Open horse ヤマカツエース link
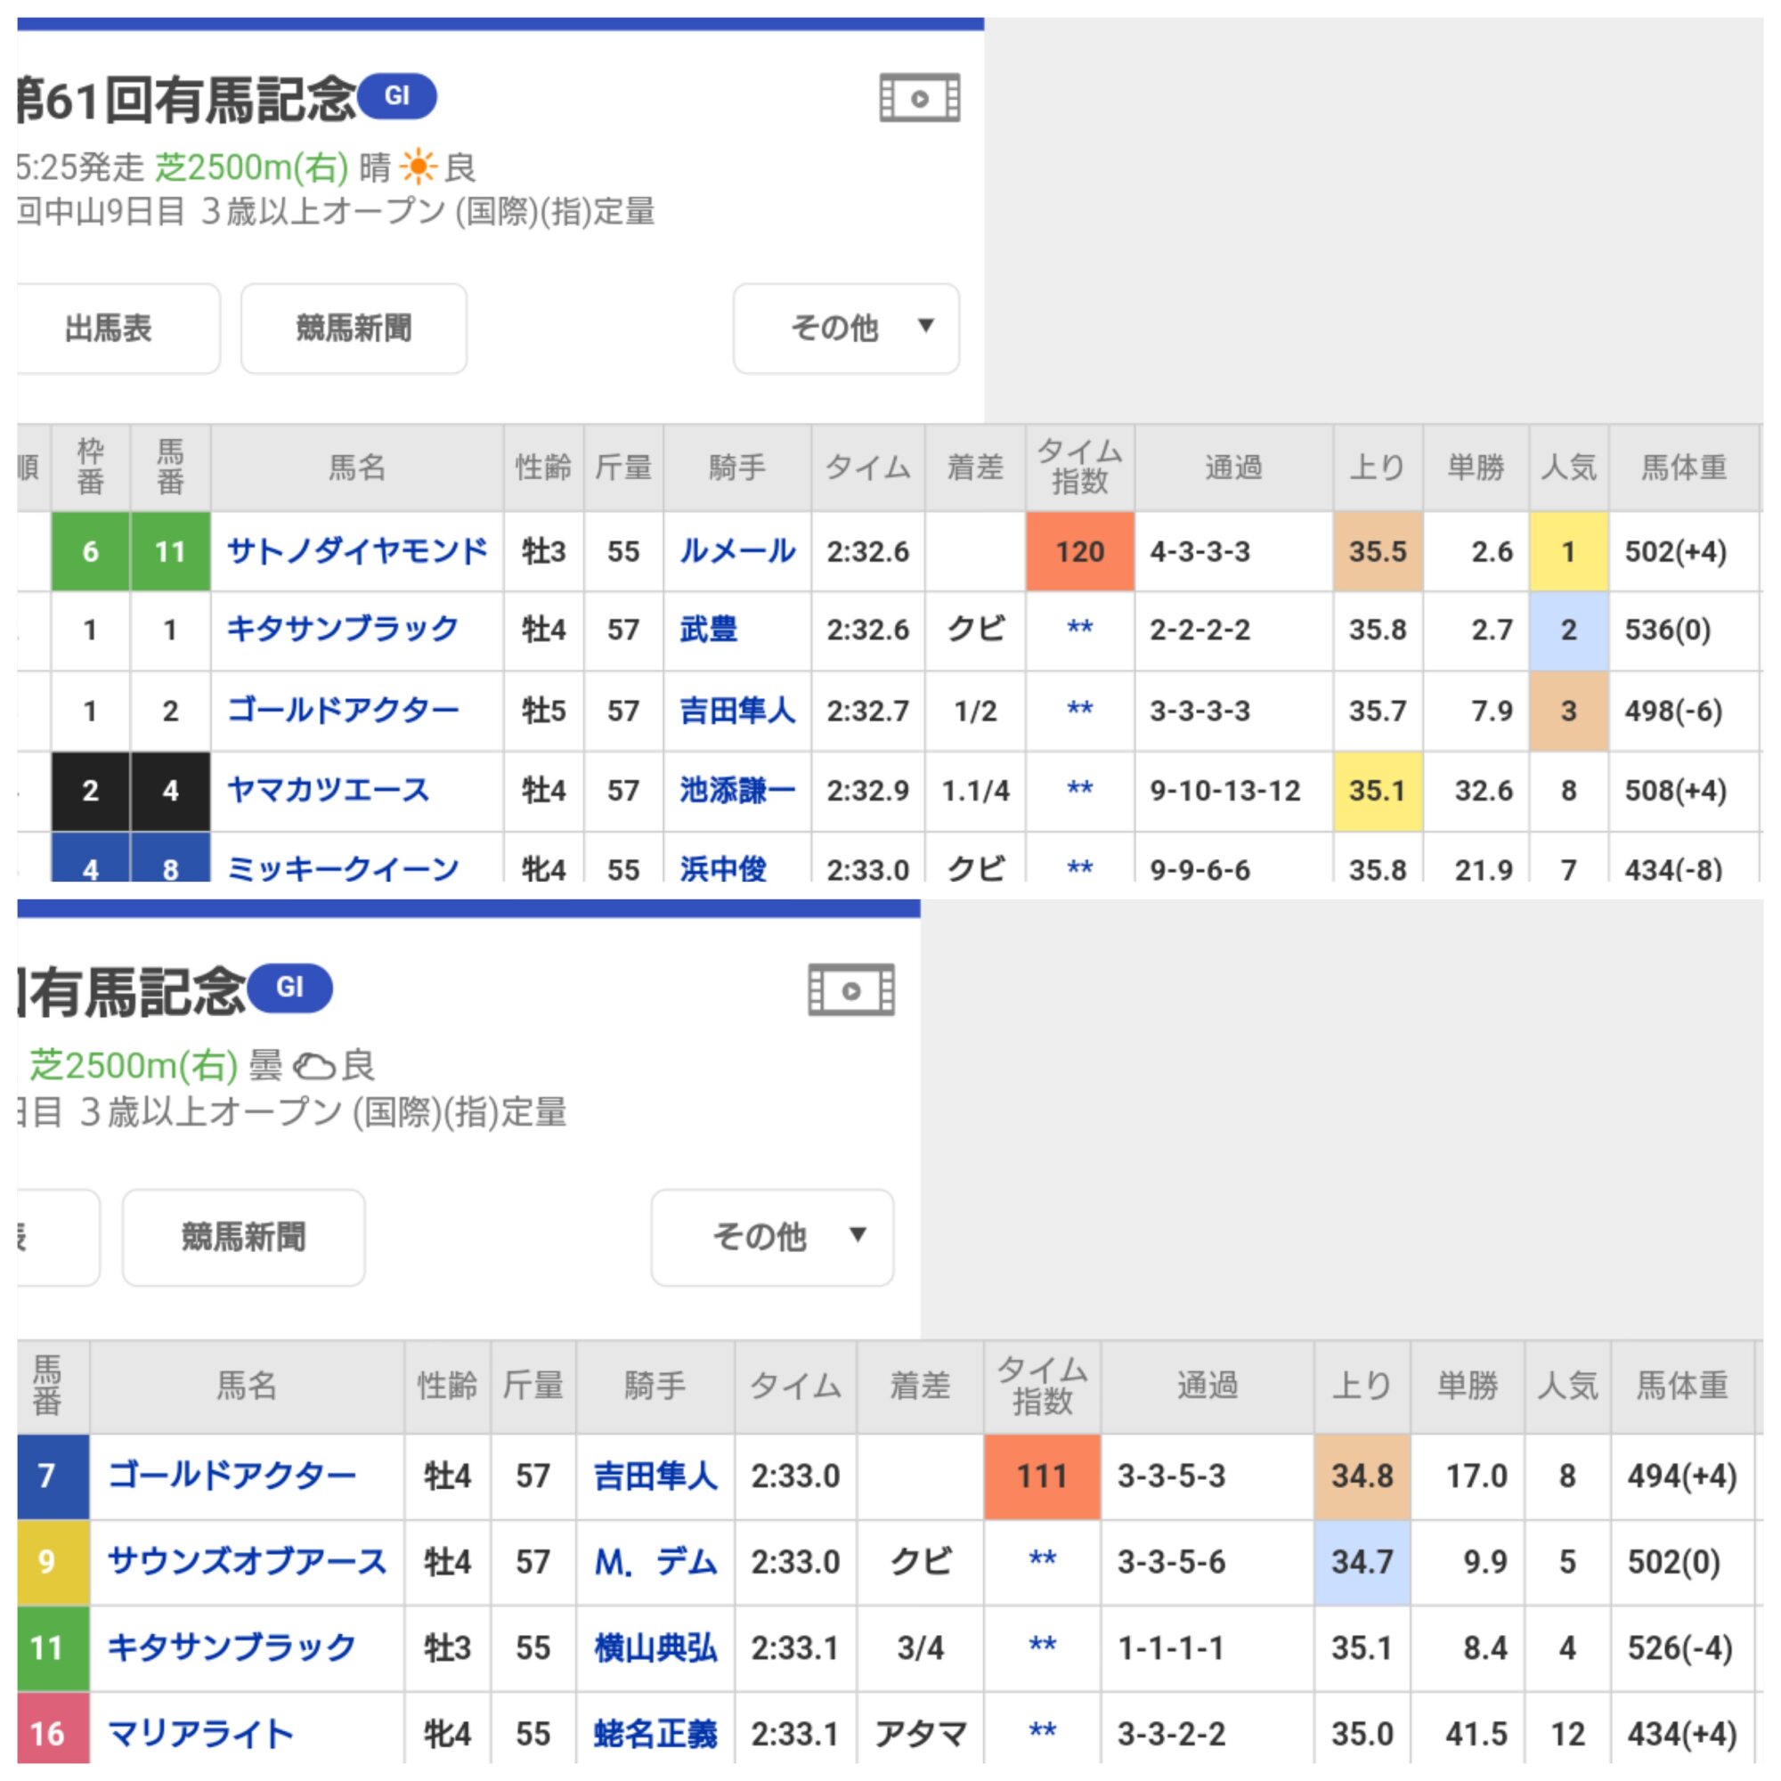Viewport: 1781px width, 1781px height. click(x=329, y=790)
